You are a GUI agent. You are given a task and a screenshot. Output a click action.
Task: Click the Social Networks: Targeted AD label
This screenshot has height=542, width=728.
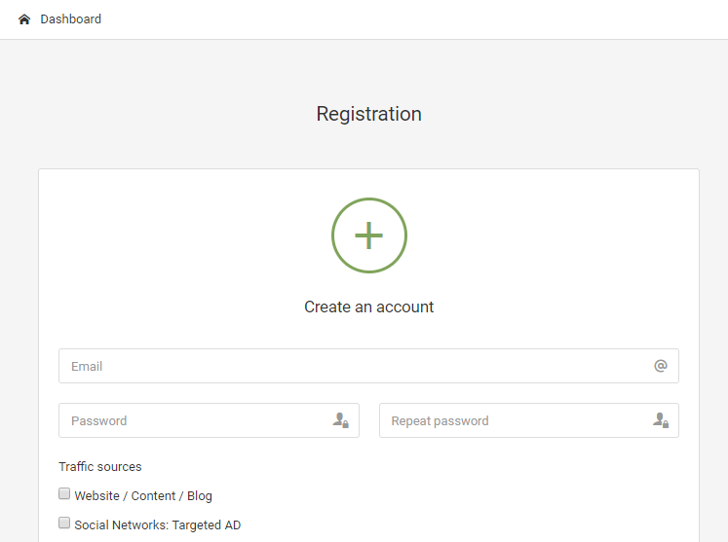click(158, 524)
